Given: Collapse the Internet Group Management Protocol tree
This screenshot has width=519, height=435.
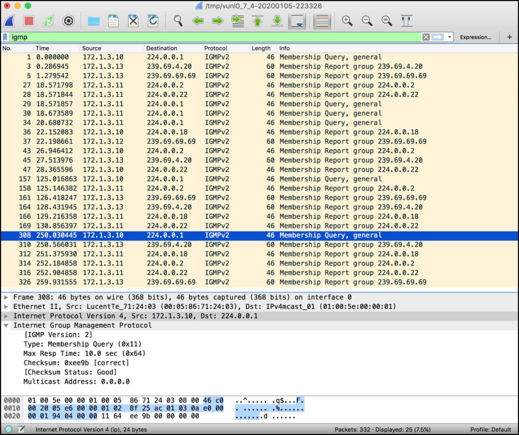Looking at the screenshot, I should [x=6, y=325].
